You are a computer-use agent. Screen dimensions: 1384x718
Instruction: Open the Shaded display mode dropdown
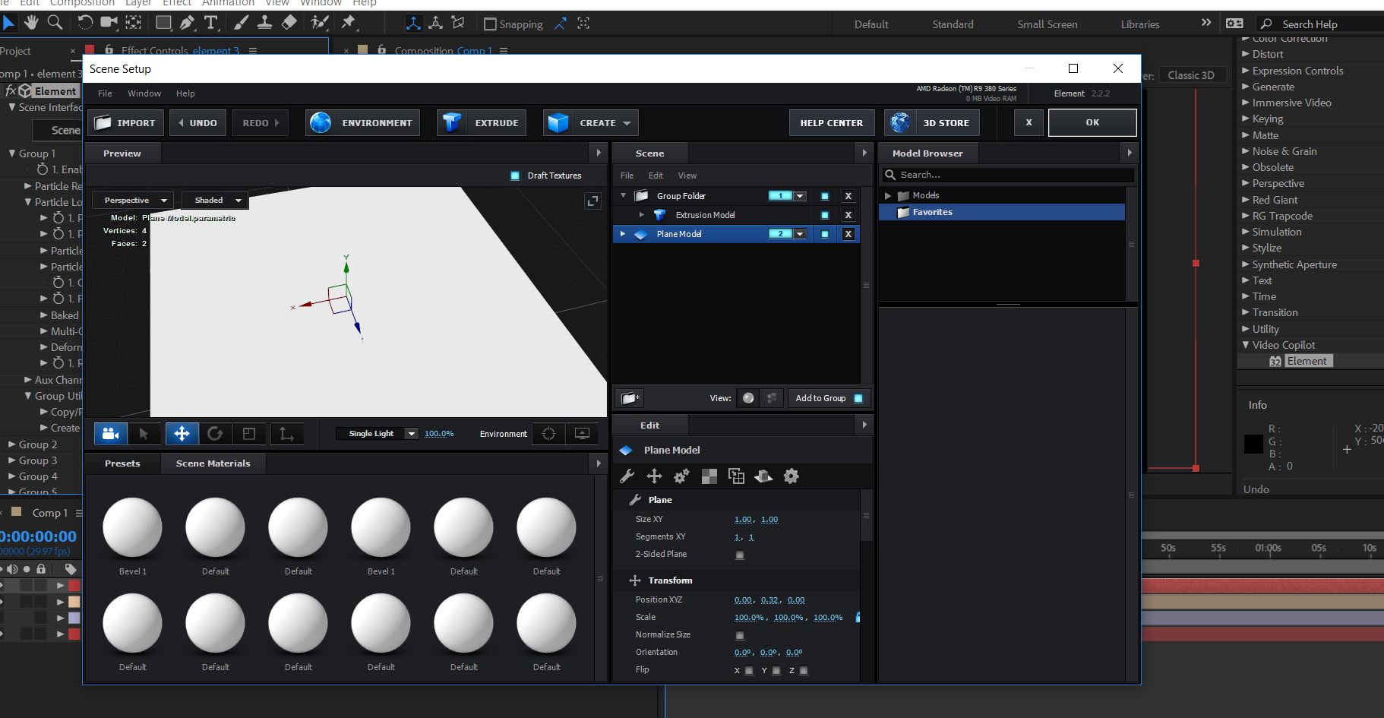pos(216,201)
